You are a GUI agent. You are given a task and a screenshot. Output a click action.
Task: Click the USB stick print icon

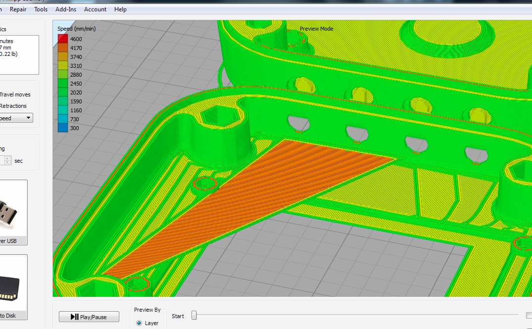13,212
